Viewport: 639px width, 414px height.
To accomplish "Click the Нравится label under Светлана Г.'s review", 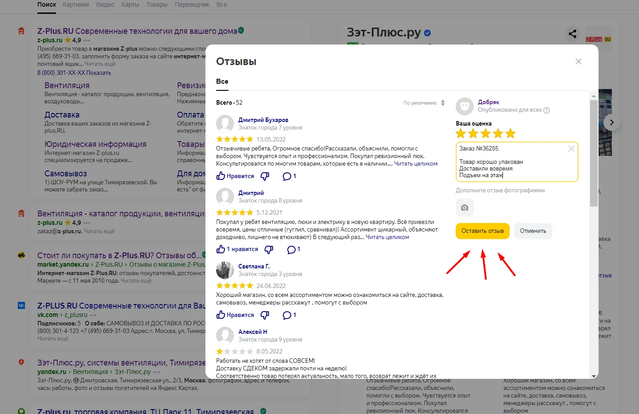I will tap(240, 315).
